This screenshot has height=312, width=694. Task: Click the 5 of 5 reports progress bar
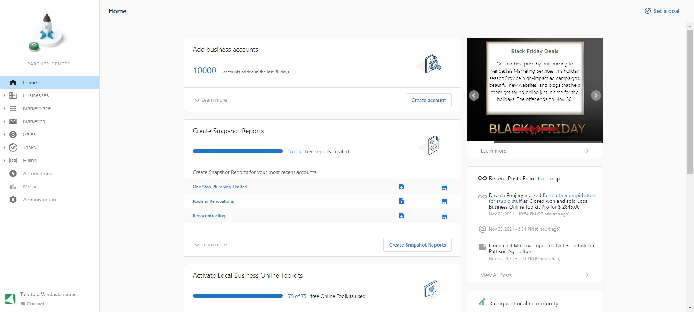click(x=237, y=151)
